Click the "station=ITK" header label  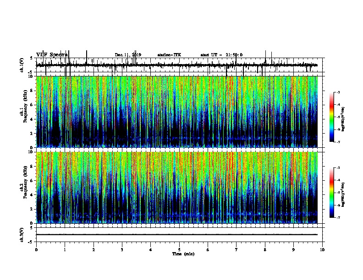(x=169, y=55)
